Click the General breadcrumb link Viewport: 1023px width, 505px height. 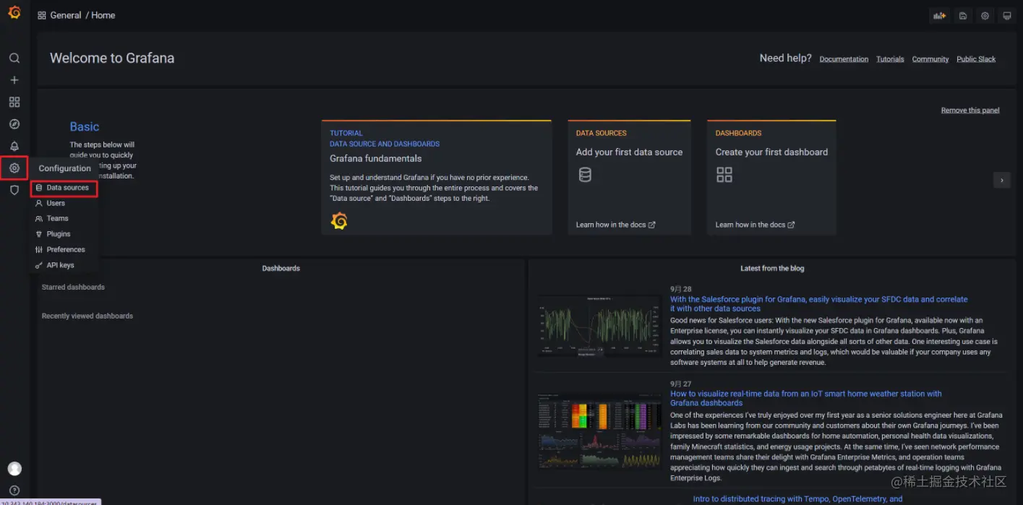tap(66, 15)
